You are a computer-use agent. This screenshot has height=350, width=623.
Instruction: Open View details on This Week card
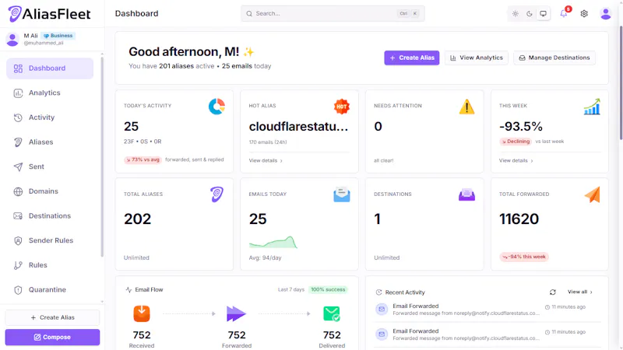click(x=516, y=161)
